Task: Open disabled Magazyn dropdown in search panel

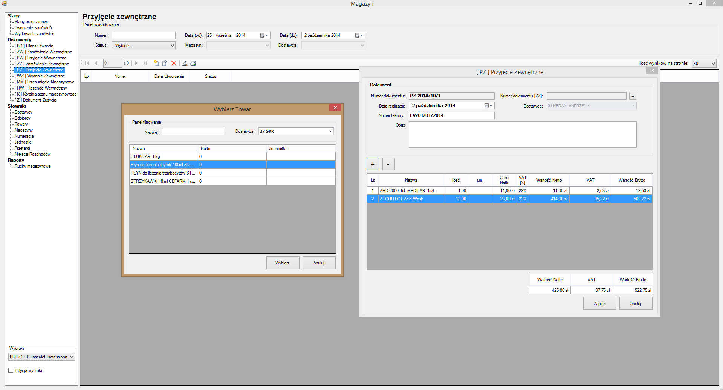Action: 238,46
